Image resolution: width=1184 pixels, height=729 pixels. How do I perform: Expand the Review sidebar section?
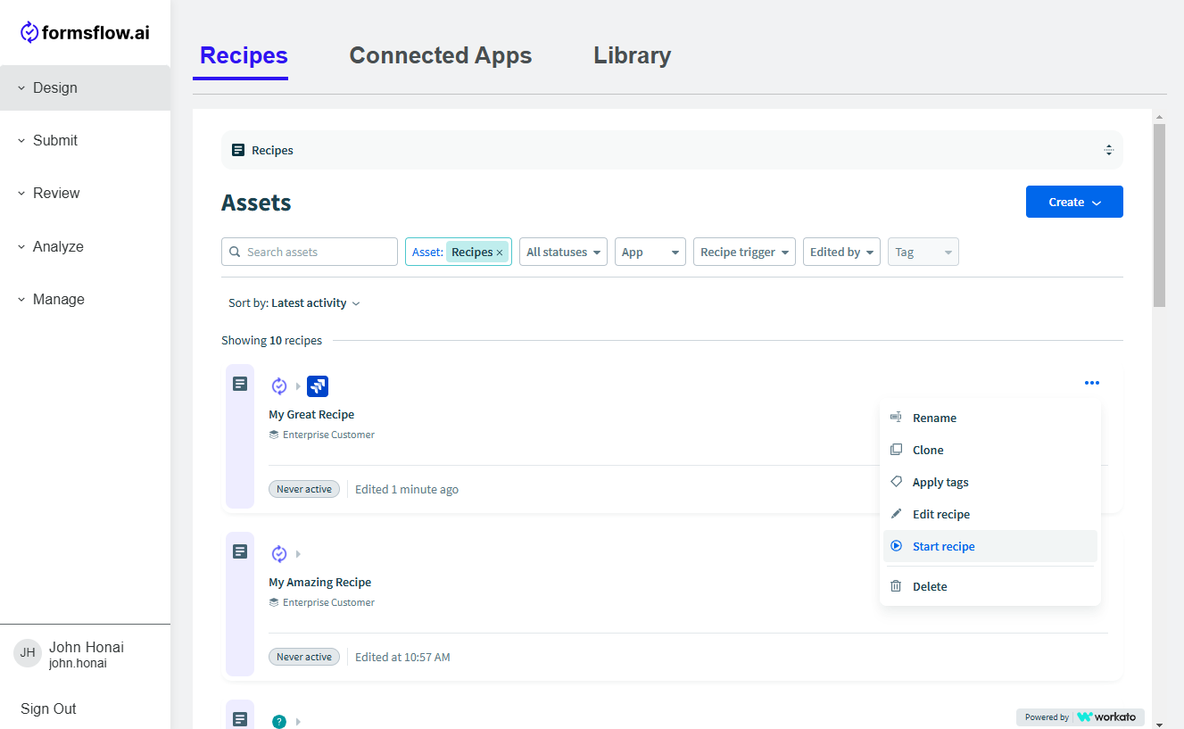[x=85, y=193]
